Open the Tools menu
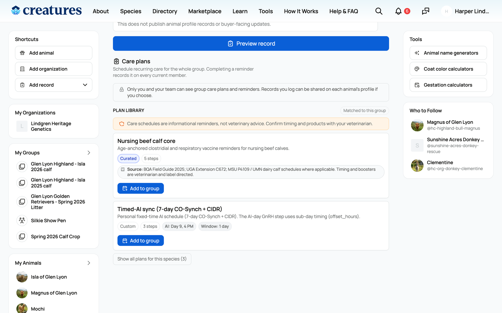Viewport: 502px width, 313px height. (x=266, y=11)
